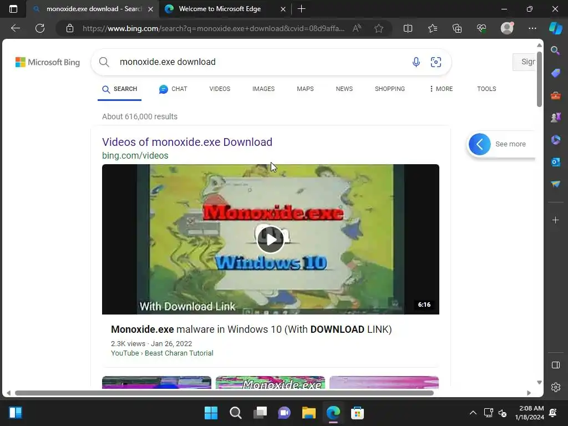Viewport: 568px width, 426px height.
Task: Open the Monoxide.exe thumbnail in lower row
Action: 270,383
